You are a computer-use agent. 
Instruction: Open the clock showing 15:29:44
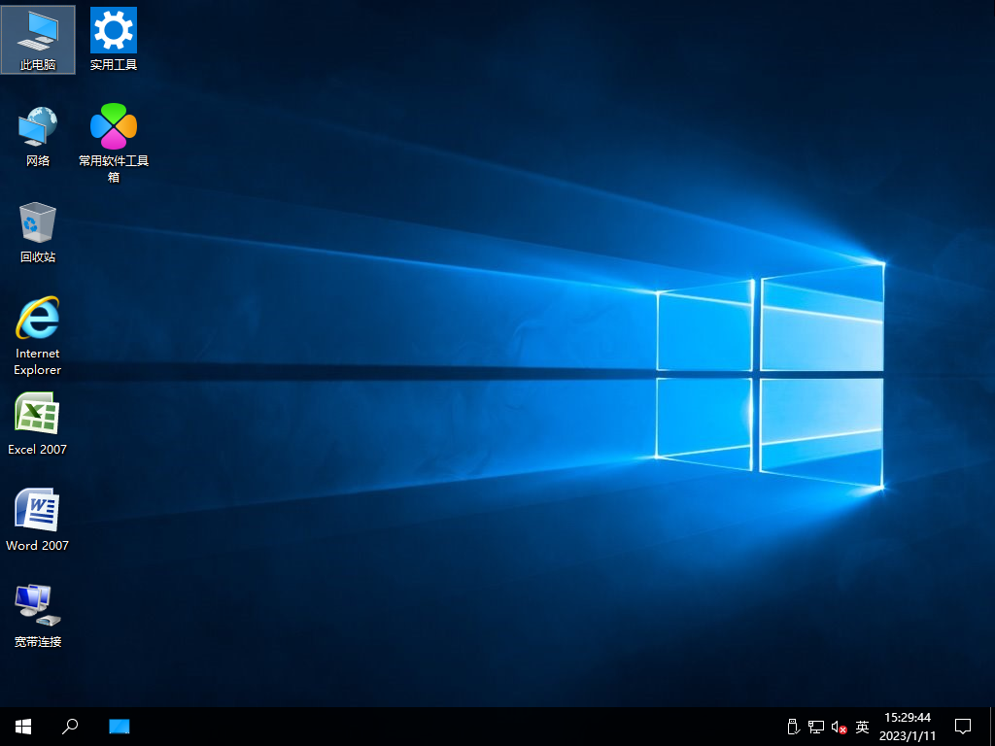(x=908, y=727)
